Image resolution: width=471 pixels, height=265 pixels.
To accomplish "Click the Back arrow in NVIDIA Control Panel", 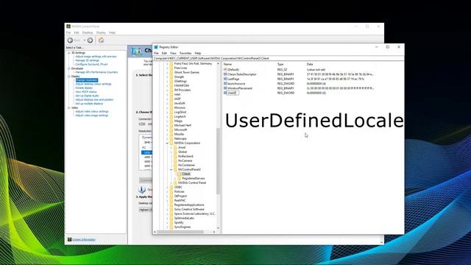I will coord(70,40).
